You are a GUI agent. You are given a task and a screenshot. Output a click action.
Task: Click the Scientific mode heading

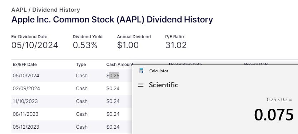tap(164, 85)
